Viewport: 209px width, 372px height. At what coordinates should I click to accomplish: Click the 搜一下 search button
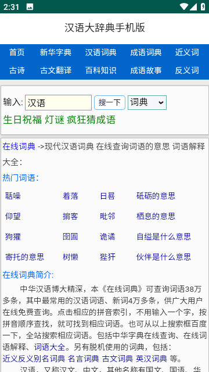click(110, 103)
